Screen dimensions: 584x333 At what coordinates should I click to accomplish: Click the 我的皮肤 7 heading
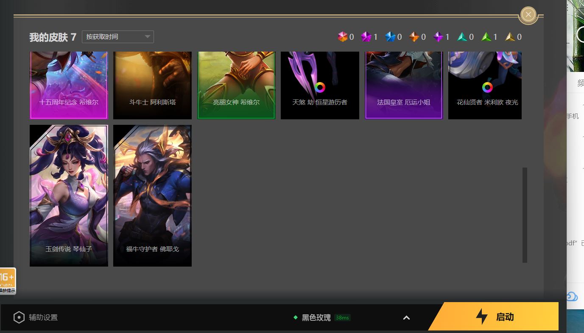pos(53,37)
